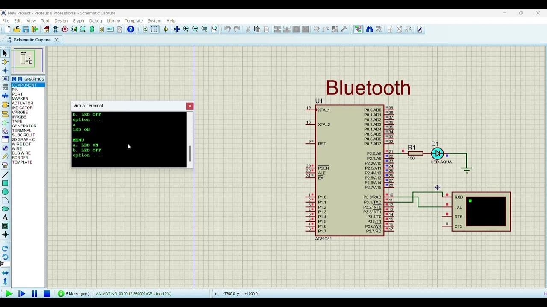Viewport: 547px width, 307px height.
Task: Select the Selection Mode arrow tool
Action: tap(5, 53)
